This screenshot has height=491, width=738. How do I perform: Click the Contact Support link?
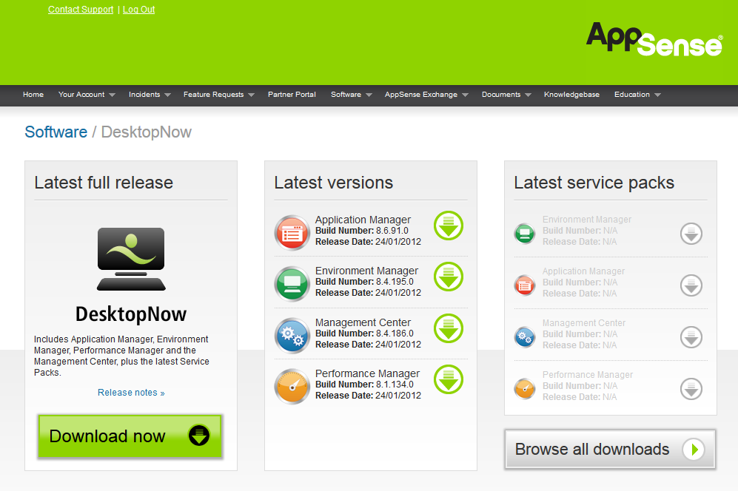click(x=81, y=10)
